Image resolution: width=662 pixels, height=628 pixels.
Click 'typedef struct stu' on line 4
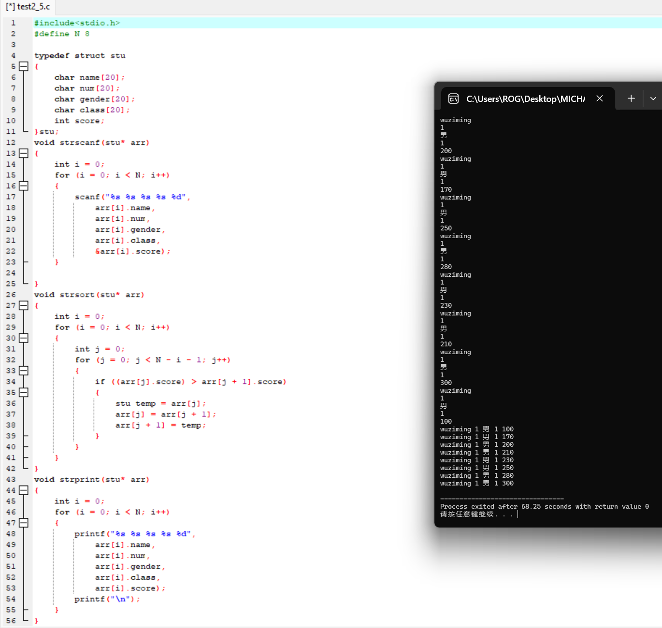click(x=80, y=56)
